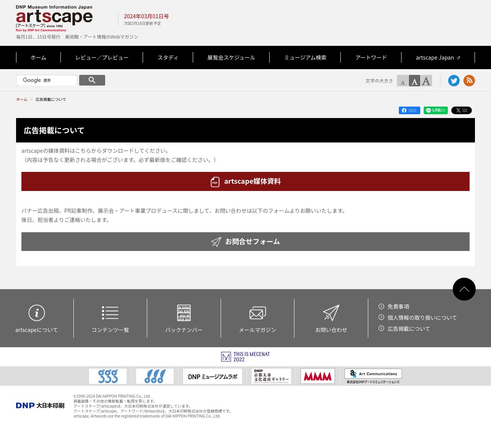Click the お問い合わせ footer label
This screenshot has height=424, width=491.
331,330
